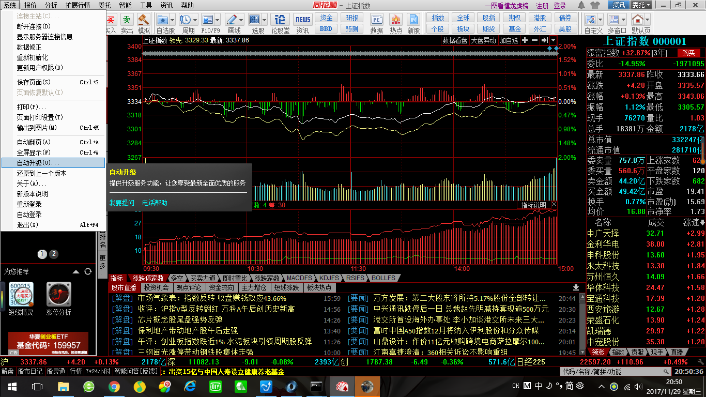Click the 登录 login link
Viewport: 706px width, 397px height.
(560, 6)
